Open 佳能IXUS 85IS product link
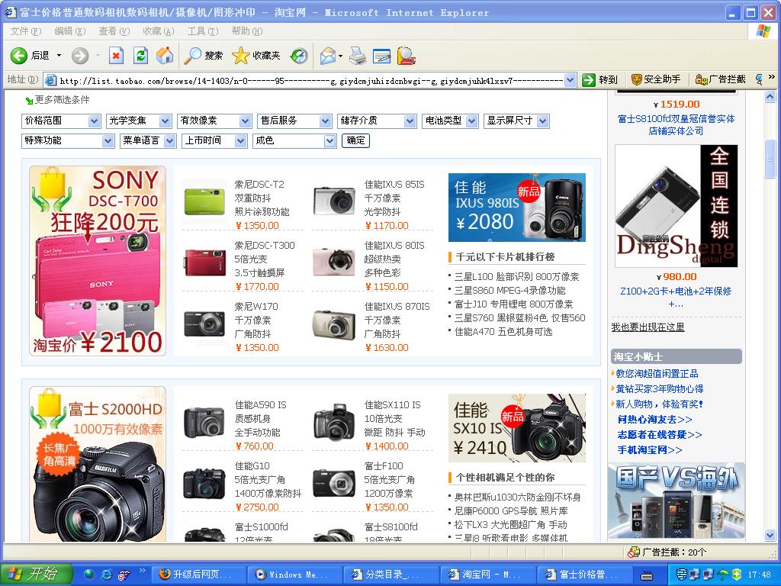781x586 pixels. [x=394, y=185]
